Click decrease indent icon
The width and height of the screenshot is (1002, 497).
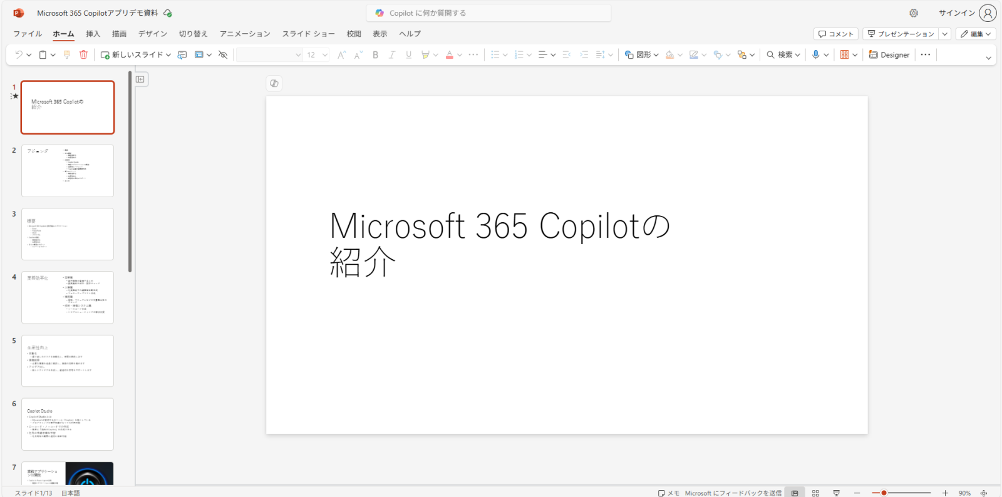click(567, 55)
